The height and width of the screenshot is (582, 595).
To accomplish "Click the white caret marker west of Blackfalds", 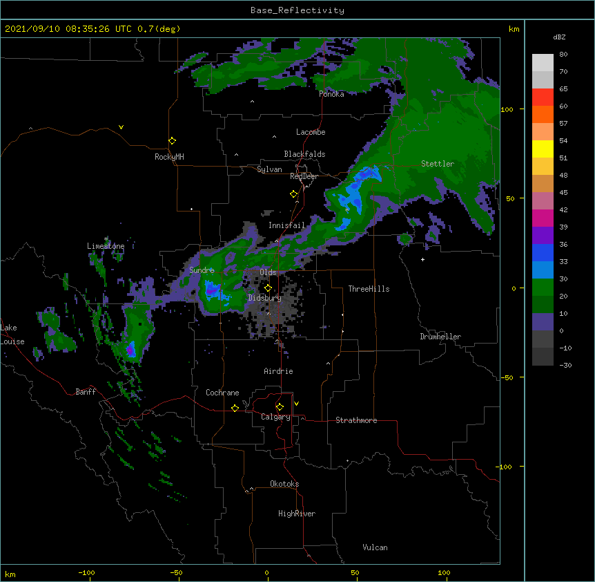I will coord(236,155).
